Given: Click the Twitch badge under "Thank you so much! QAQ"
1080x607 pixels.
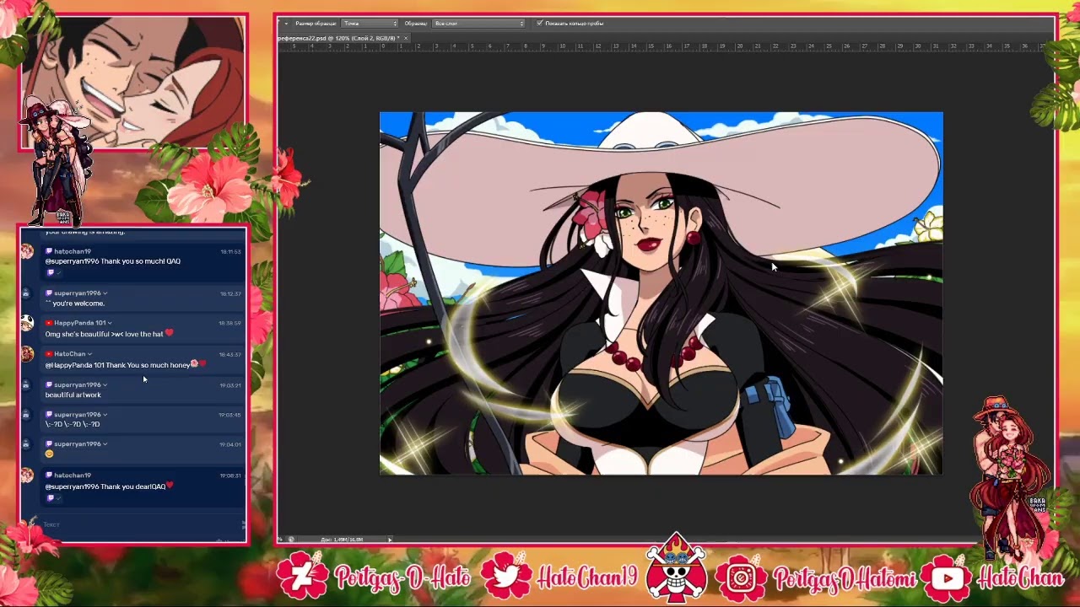Looking at the screenshot, I should pyautogui.click(x=51, y=272).
